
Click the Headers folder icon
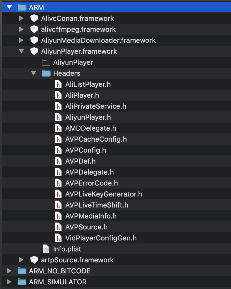(46, 73)
